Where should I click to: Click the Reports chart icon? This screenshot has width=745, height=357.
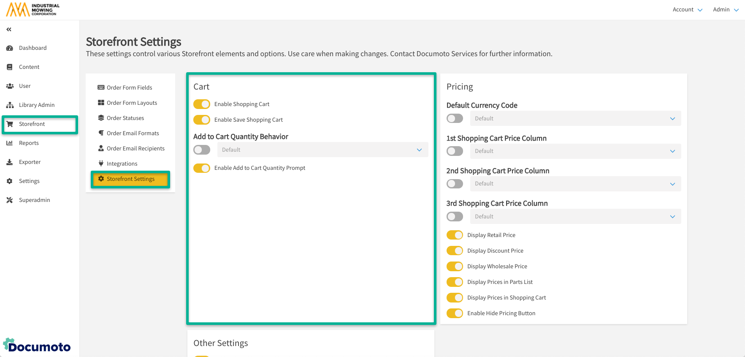click(10, 143)
